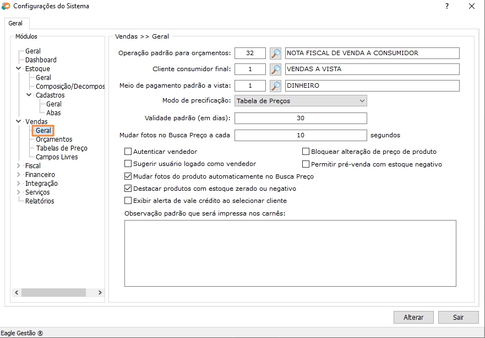
Task: Click VENDAS A VISTA description field
Action: [x=372, y=69]
